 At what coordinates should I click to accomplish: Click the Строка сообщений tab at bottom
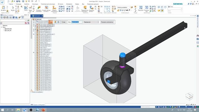38,105
